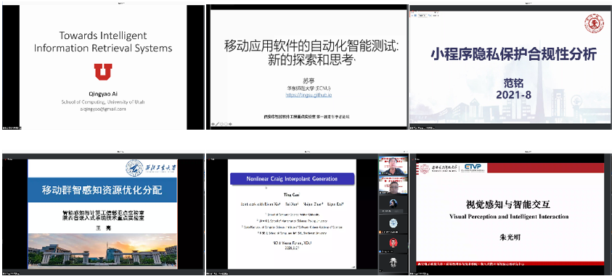The height and width of the screenshot is (276, 612).
Task: Select the bottom participant tile with white avatar
Action: tap(393, 263)
